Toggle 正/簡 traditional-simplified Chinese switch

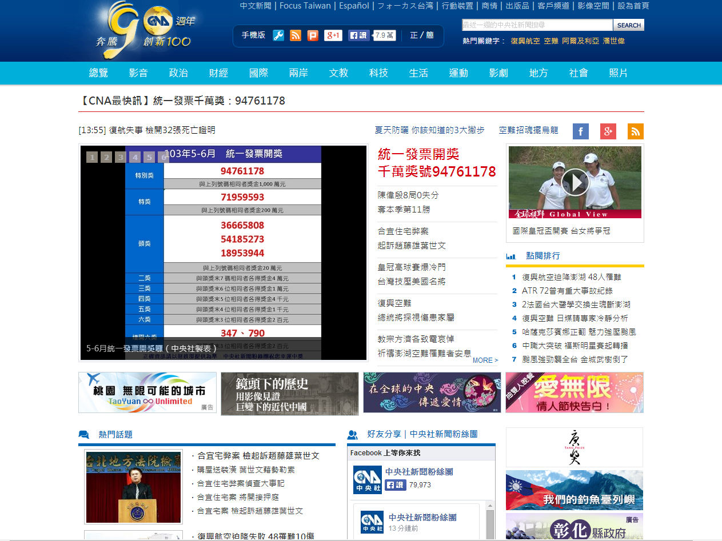422,35
